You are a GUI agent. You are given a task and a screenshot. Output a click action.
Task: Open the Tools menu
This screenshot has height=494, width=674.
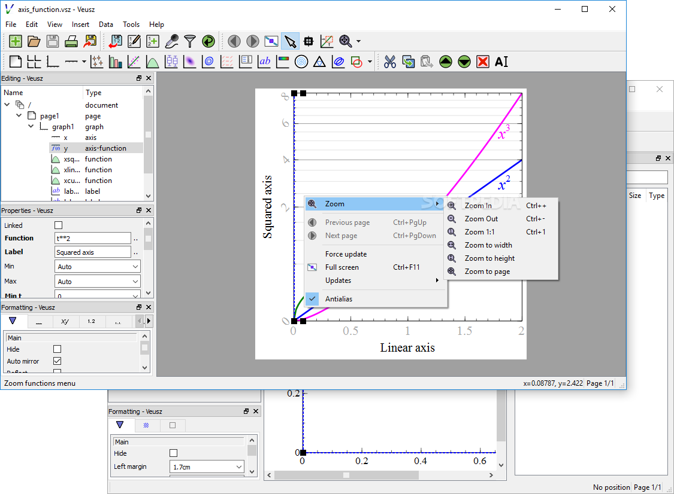pyautogui.click(x=131, y=25)
